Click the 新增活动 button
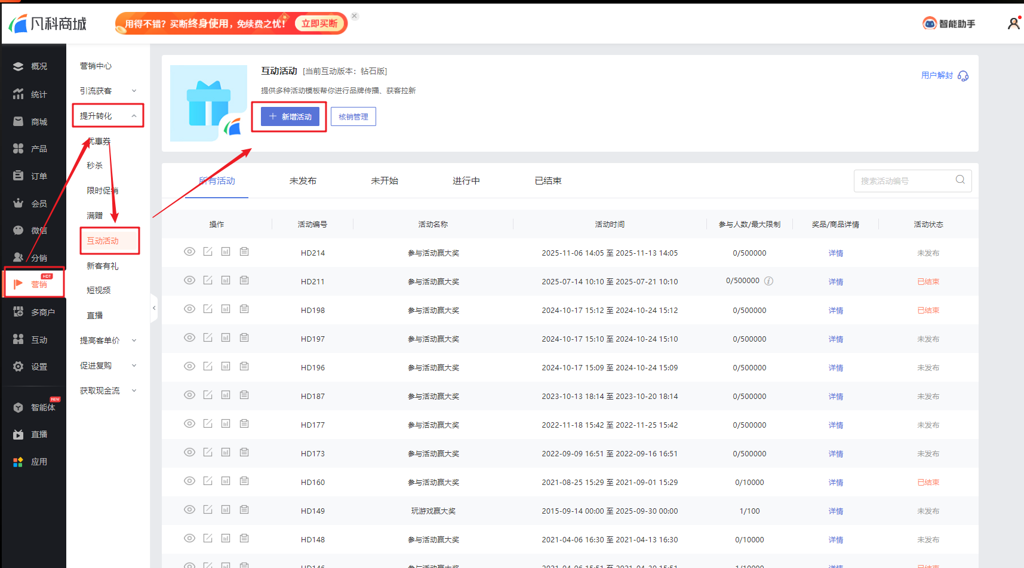Image resolution: width=1024 pixels, height=568 pixels. click(x=290, y=116)
